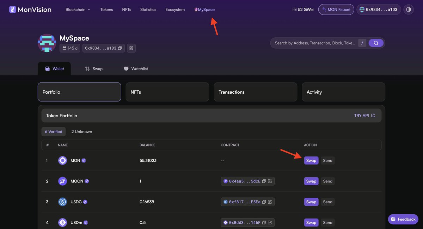Show the address QR code

coord(131,48)
